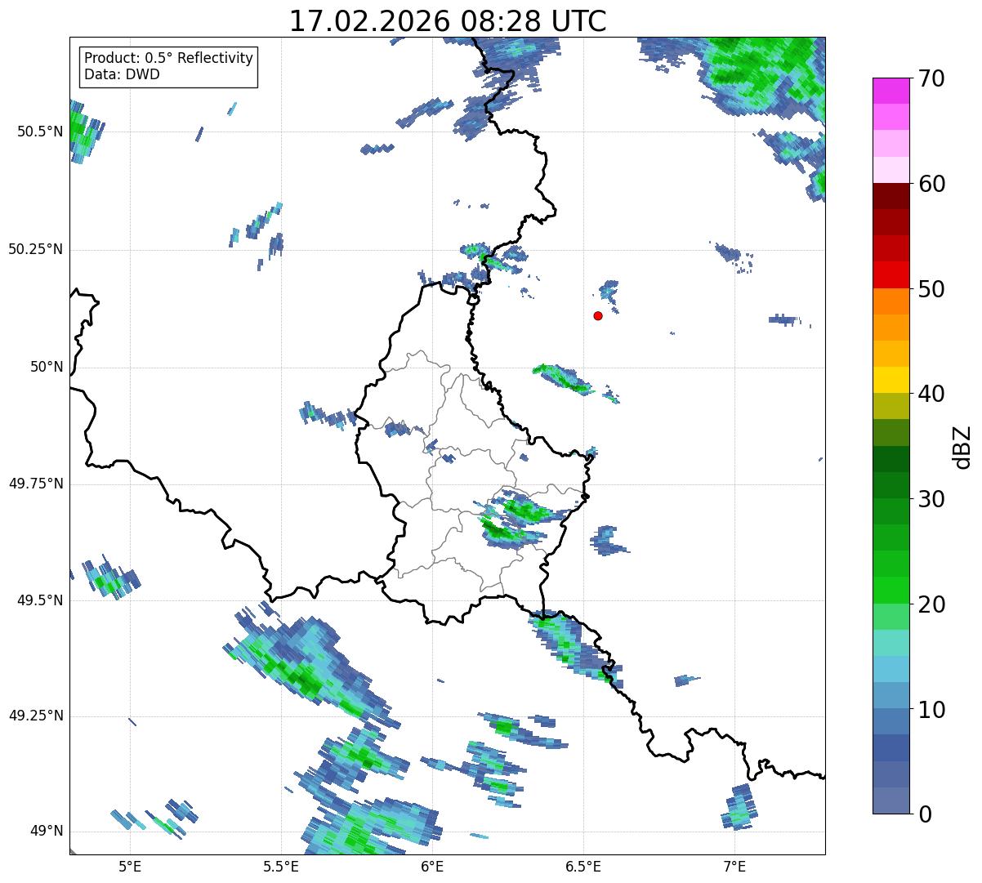Click the latitude label 49.75°N

(x=35, y=484)
